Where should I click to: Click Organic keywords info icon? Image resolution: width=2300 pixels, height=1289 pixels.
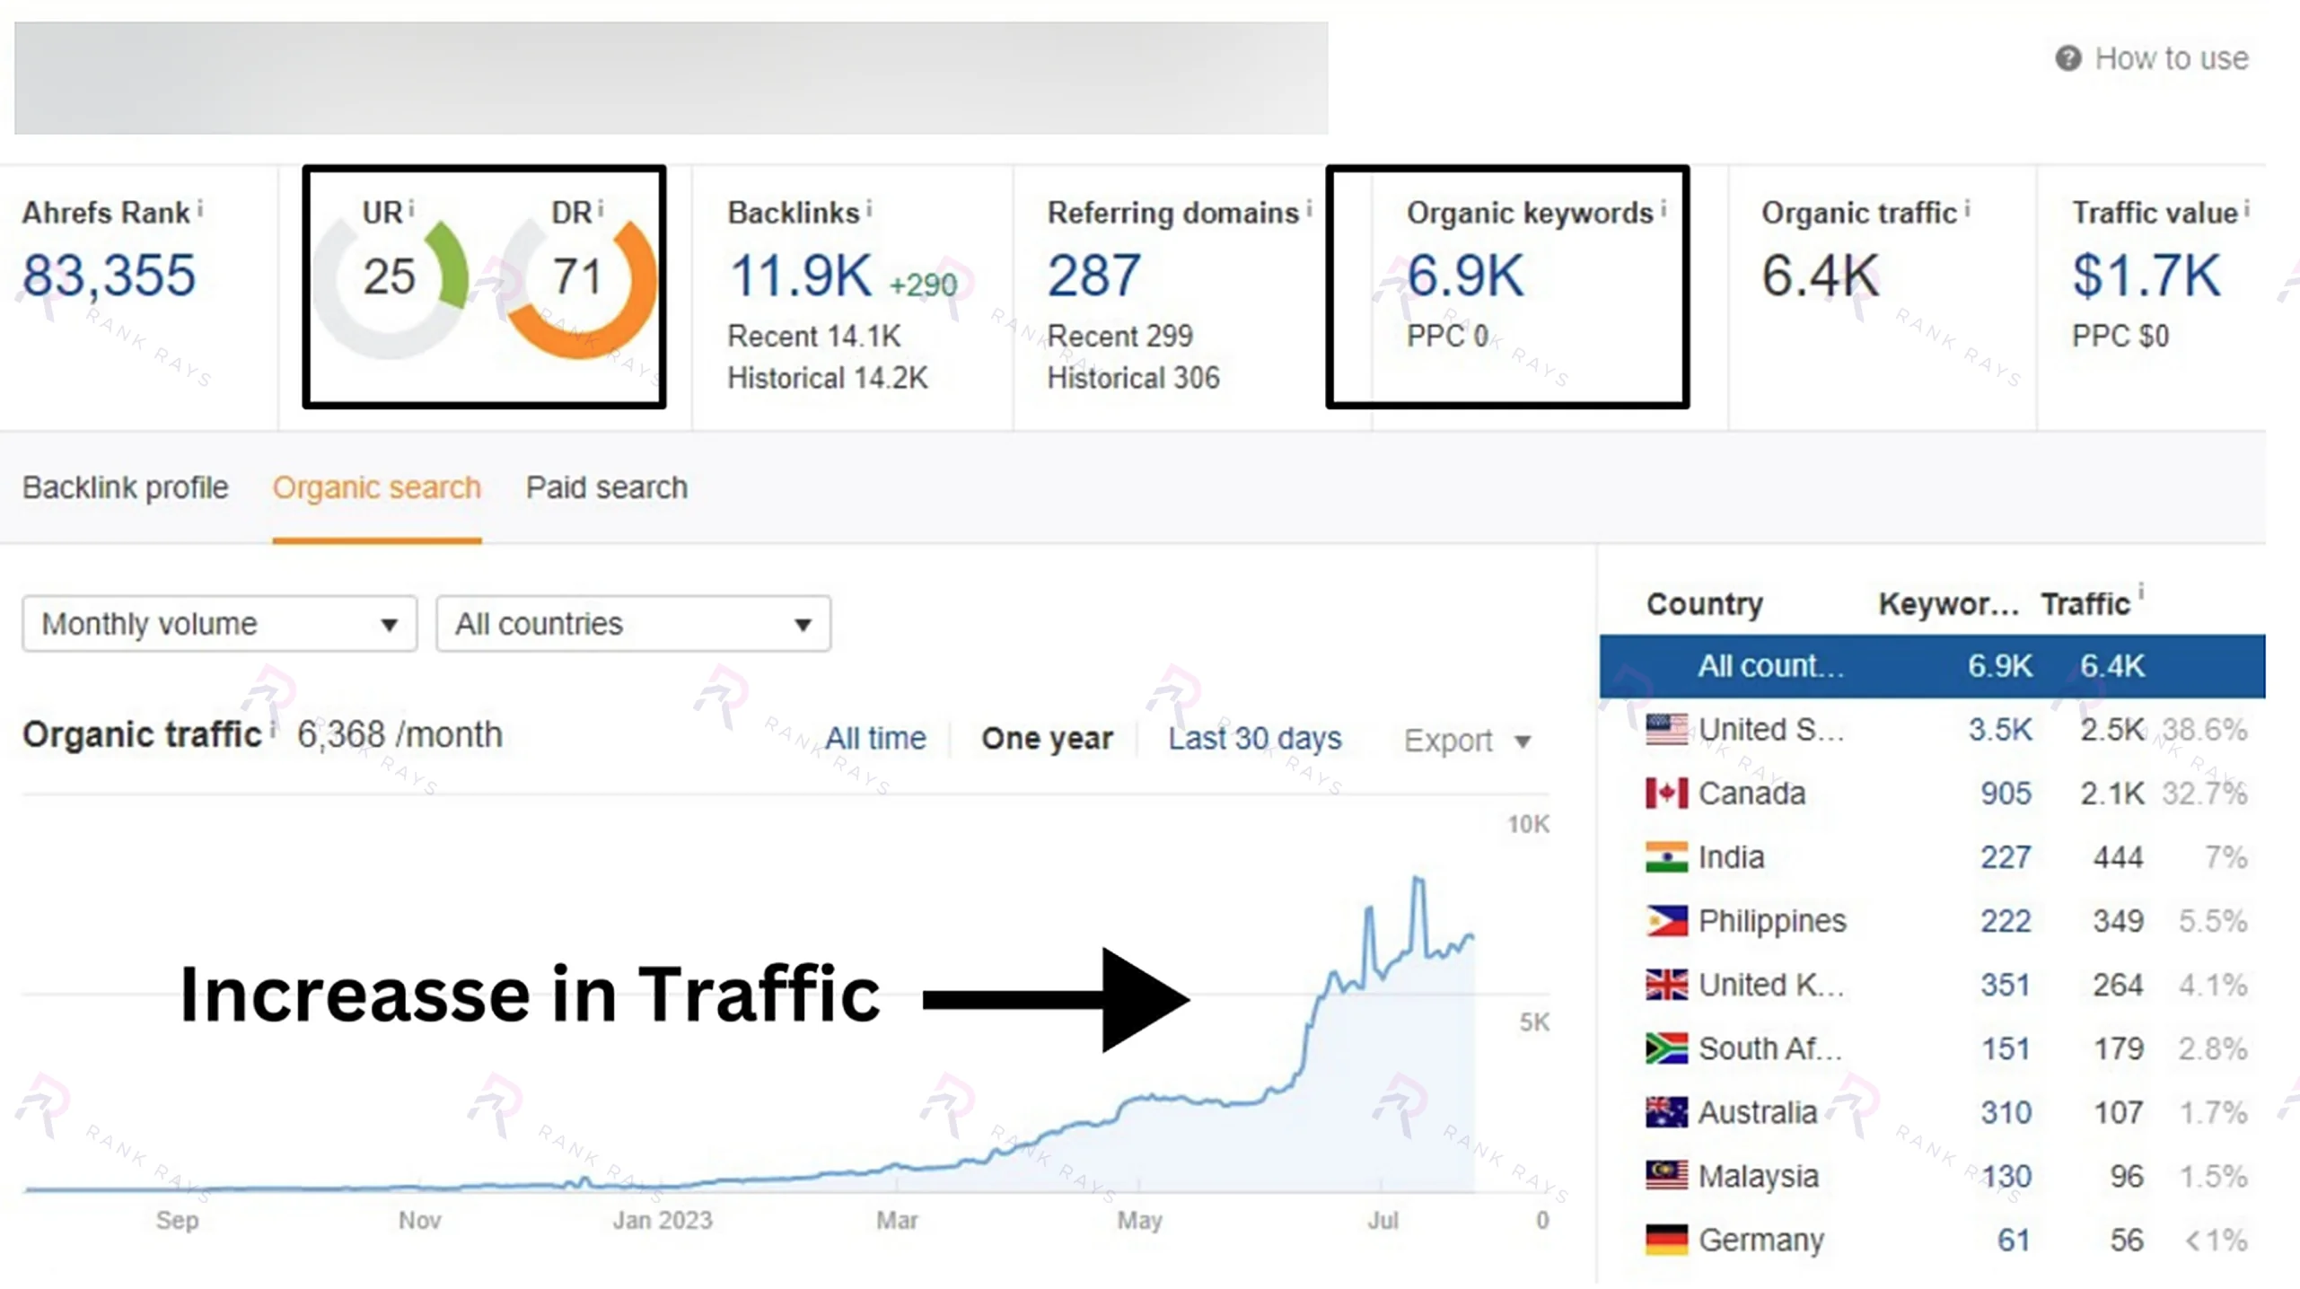click(x=1663, y=209)
